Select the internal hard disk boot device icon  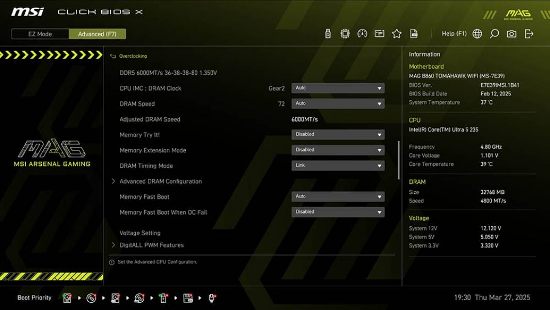point(67,298)
